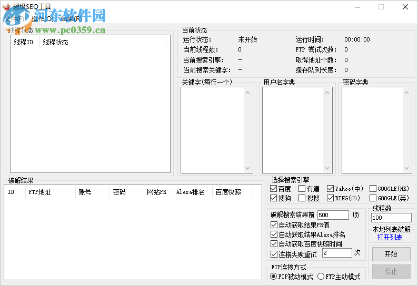The height and width of the screenshot is (286, 418).
Task: Sort results by Alexa排名 column
Action: tap(193, 192)
